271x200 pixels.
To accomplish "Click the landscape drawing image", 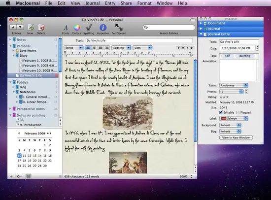I will pos(128,113).
